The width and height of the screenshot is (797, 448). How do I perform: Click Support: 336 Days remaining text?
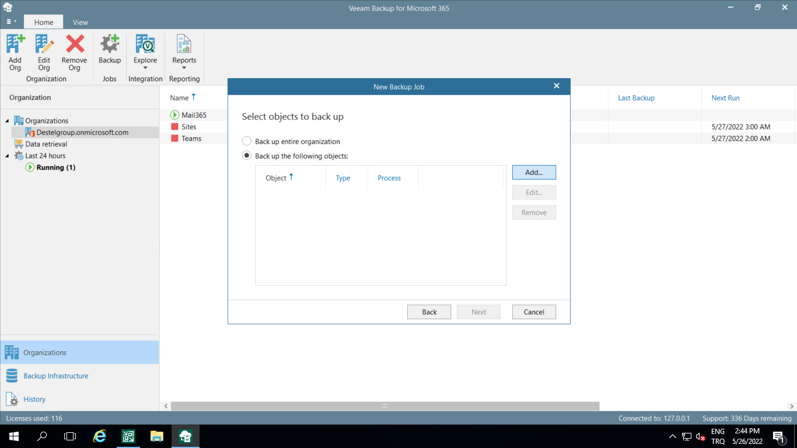tap(747, 418)
